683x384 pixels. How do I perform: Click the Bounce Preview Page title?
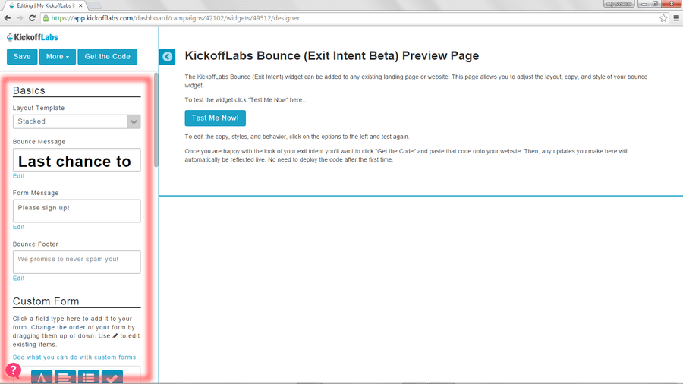332,55
